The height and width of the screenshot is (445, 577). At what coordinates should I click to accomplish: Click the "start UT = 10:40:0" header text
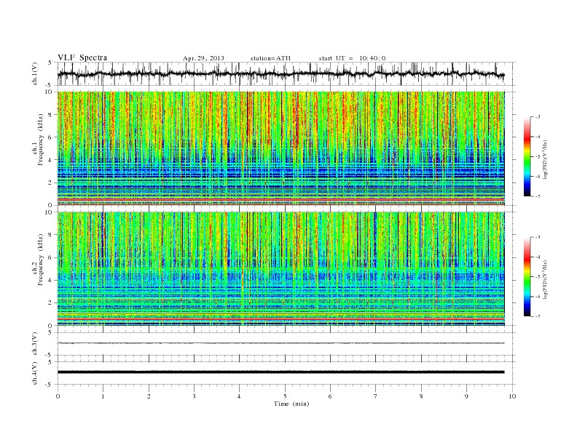(x=352, y=58)
